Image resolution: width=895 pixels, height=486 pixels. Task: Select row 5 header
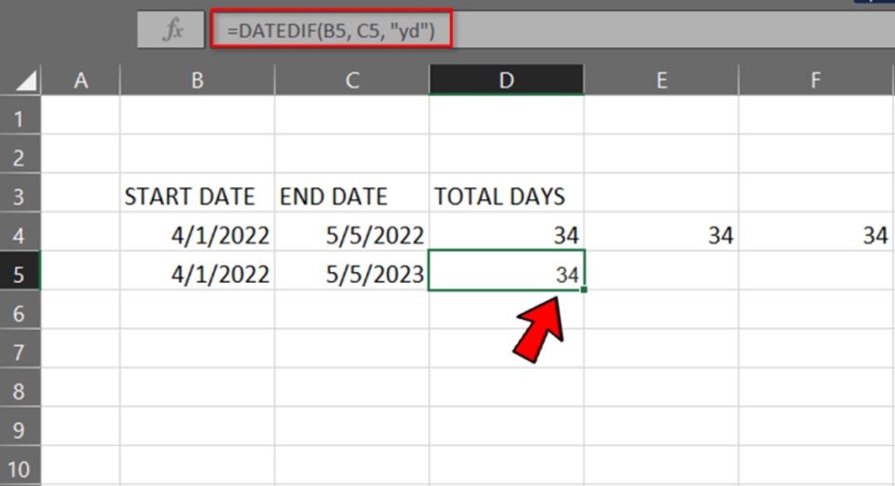pyautogui.click(x=20, y=274)
